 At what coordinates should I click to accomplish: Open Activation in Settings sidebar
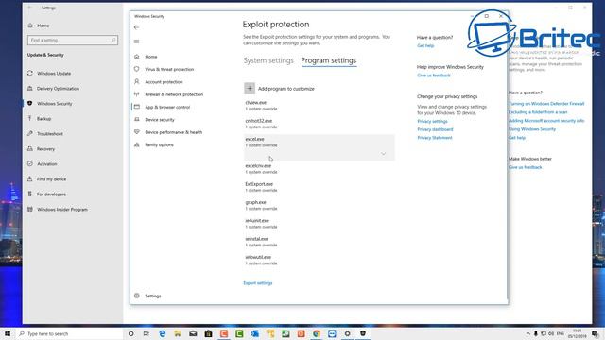click(x=46, y=163)
